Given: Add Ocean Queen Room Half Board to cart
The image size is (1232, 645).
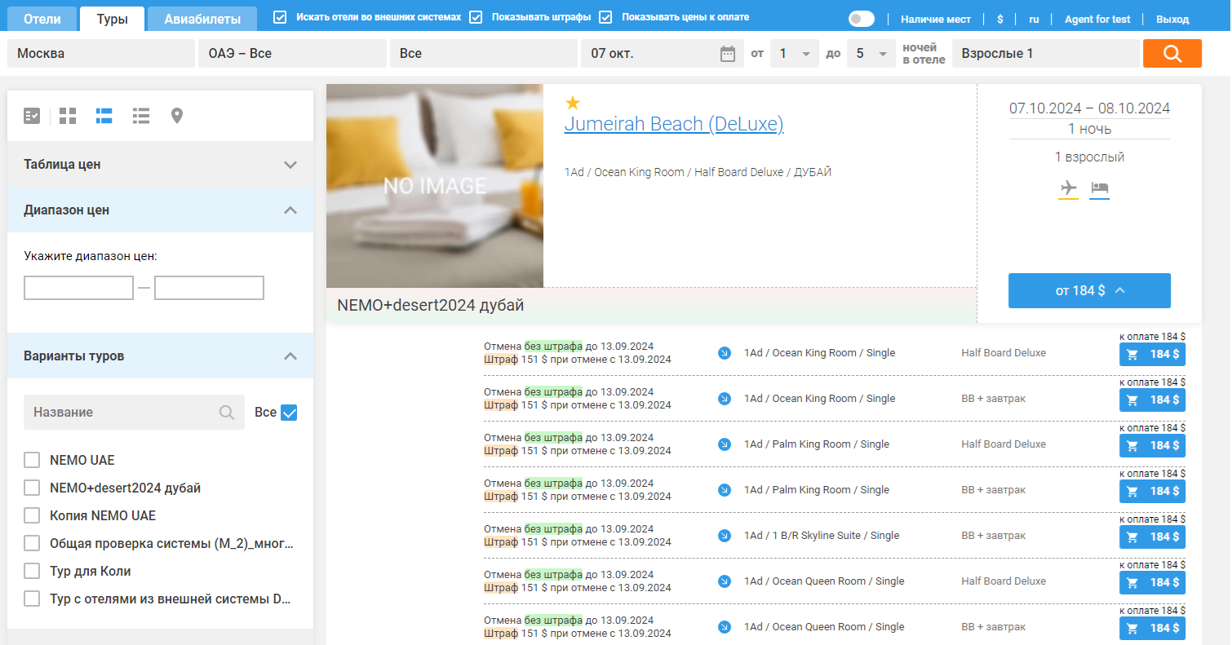Looking at the screenshot, I should point(1152,583).
